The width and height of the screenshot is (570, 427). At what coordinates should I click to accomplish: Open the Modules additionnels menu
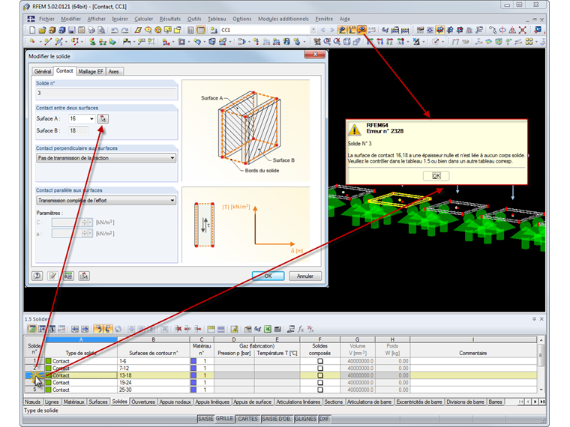283,19
